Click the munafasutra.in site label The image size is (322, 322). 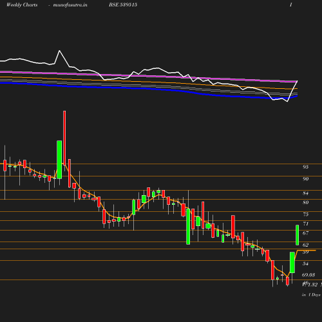coord(70,5)
